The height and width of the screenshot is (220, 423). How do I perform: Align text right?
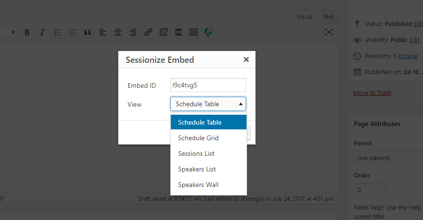133,33
